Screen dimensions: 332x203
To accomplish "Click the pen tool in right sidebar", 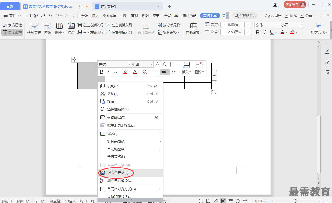I will click(327, 52).
